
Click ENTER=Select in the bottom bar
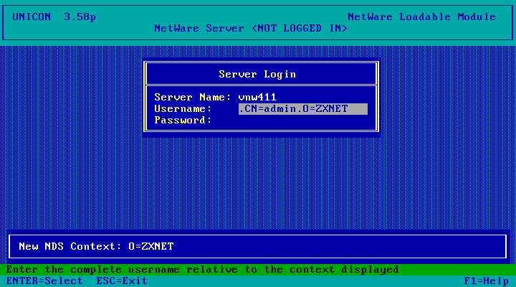pyautogui.click(x=44, y=281)
